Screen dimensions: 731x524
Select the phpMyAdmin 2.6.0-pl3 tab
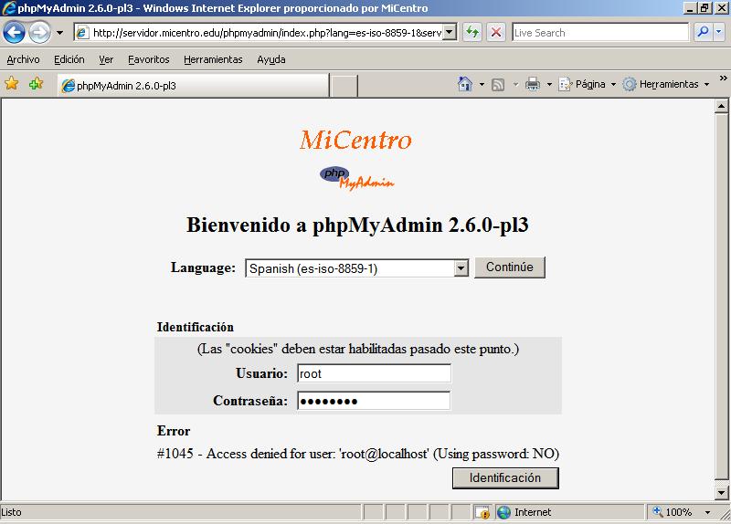[x=192, y=86]
